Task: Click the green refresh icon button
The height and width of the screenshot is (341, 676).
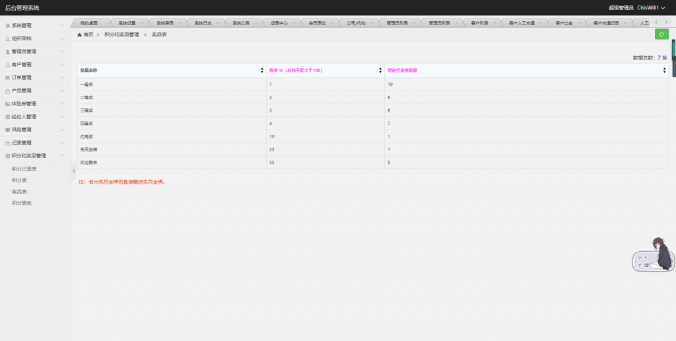Action: [661, 34]
